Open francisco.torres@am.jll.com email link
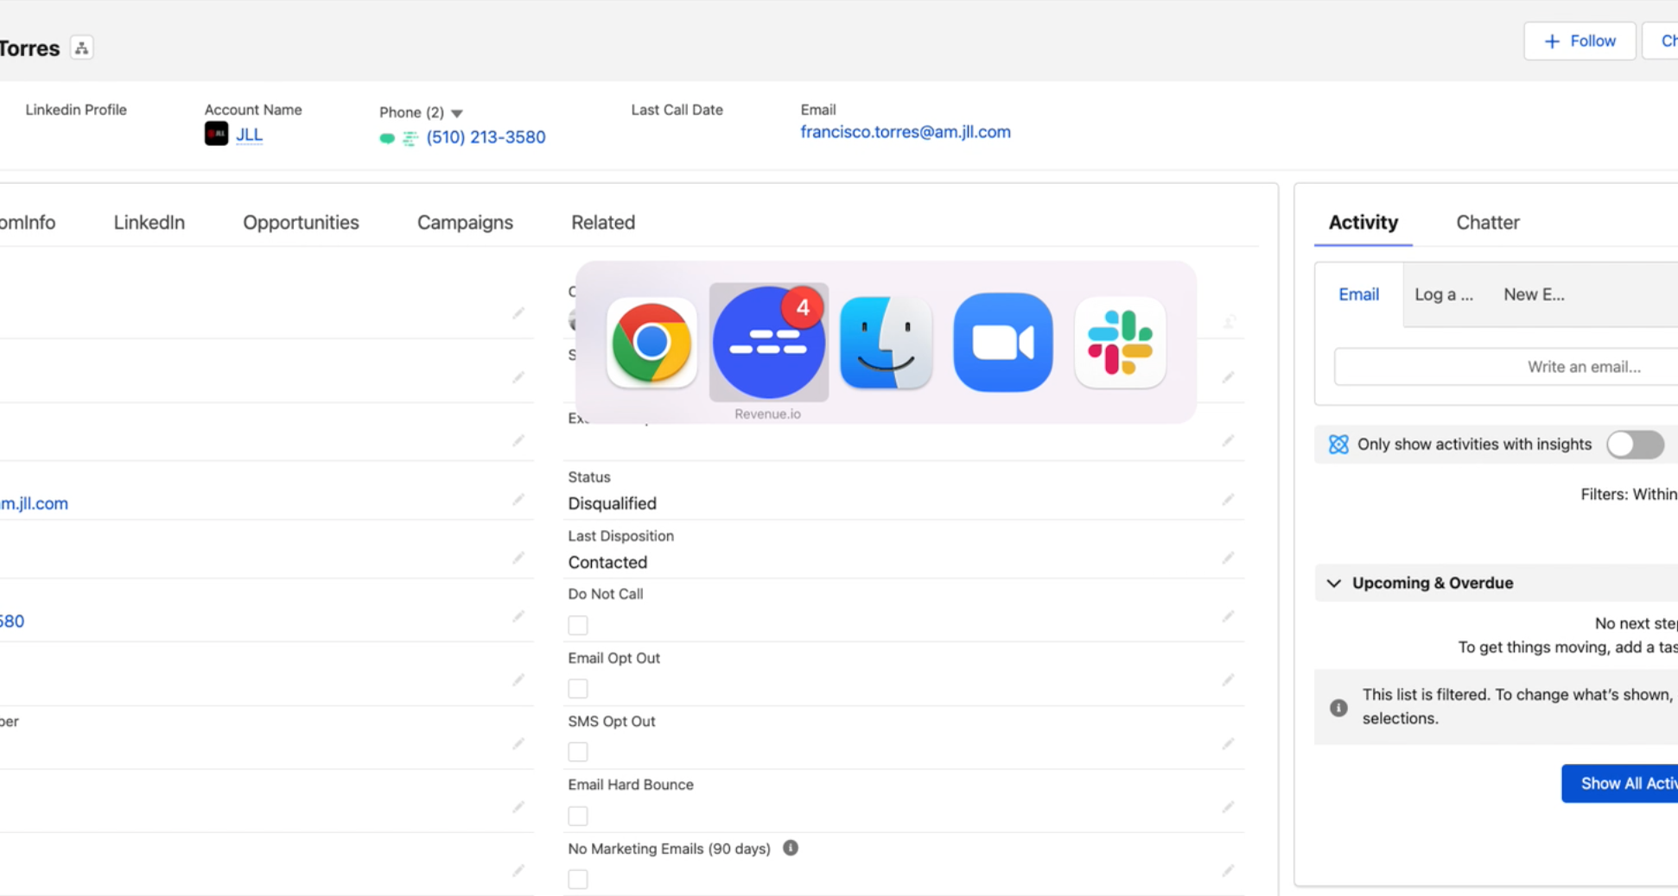This screenshot has width=1678, height=896. pyautogui.click(x=905, y=132)
